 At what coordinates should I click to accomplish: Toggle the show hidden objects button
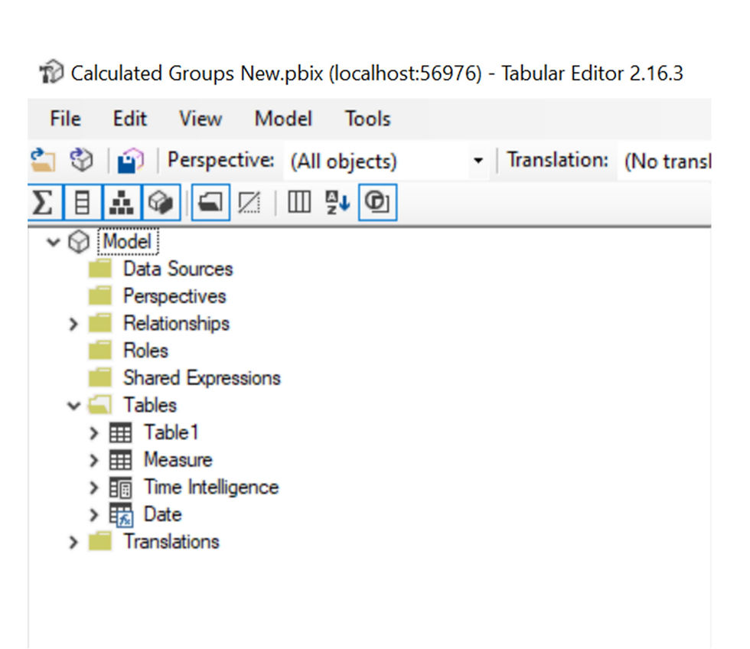[249, 202]
